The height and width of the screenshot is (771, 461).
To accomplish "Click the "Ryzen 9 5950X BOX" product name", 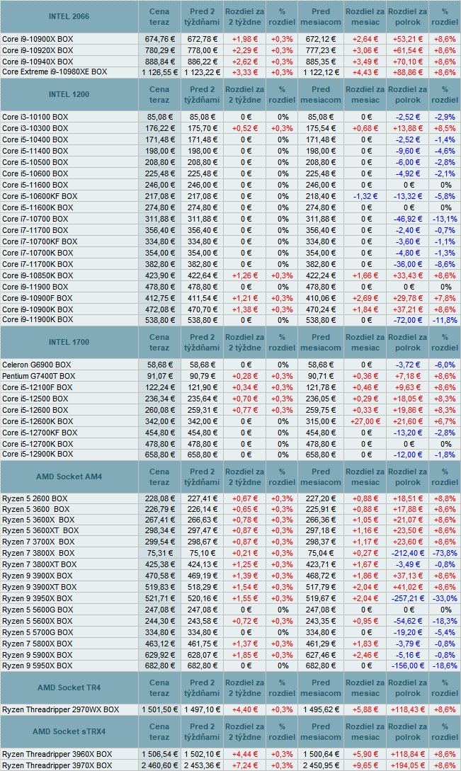I will (38, 666).
